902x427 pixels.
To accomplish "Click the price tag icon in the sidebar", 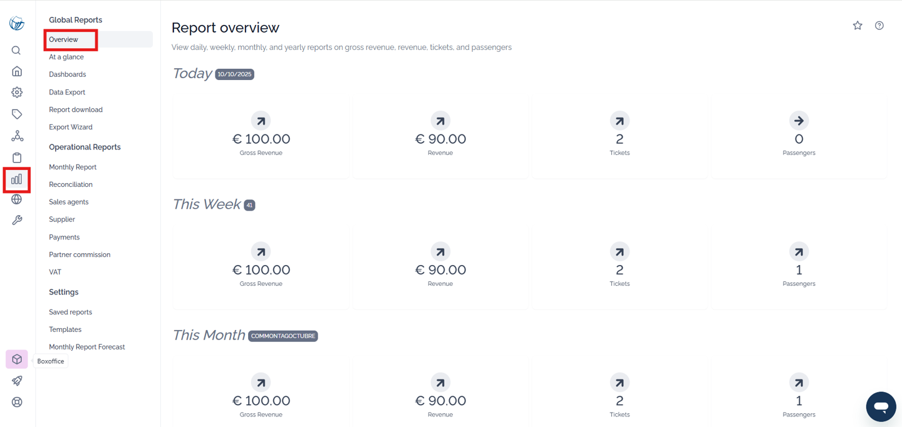I will (17, 114).
